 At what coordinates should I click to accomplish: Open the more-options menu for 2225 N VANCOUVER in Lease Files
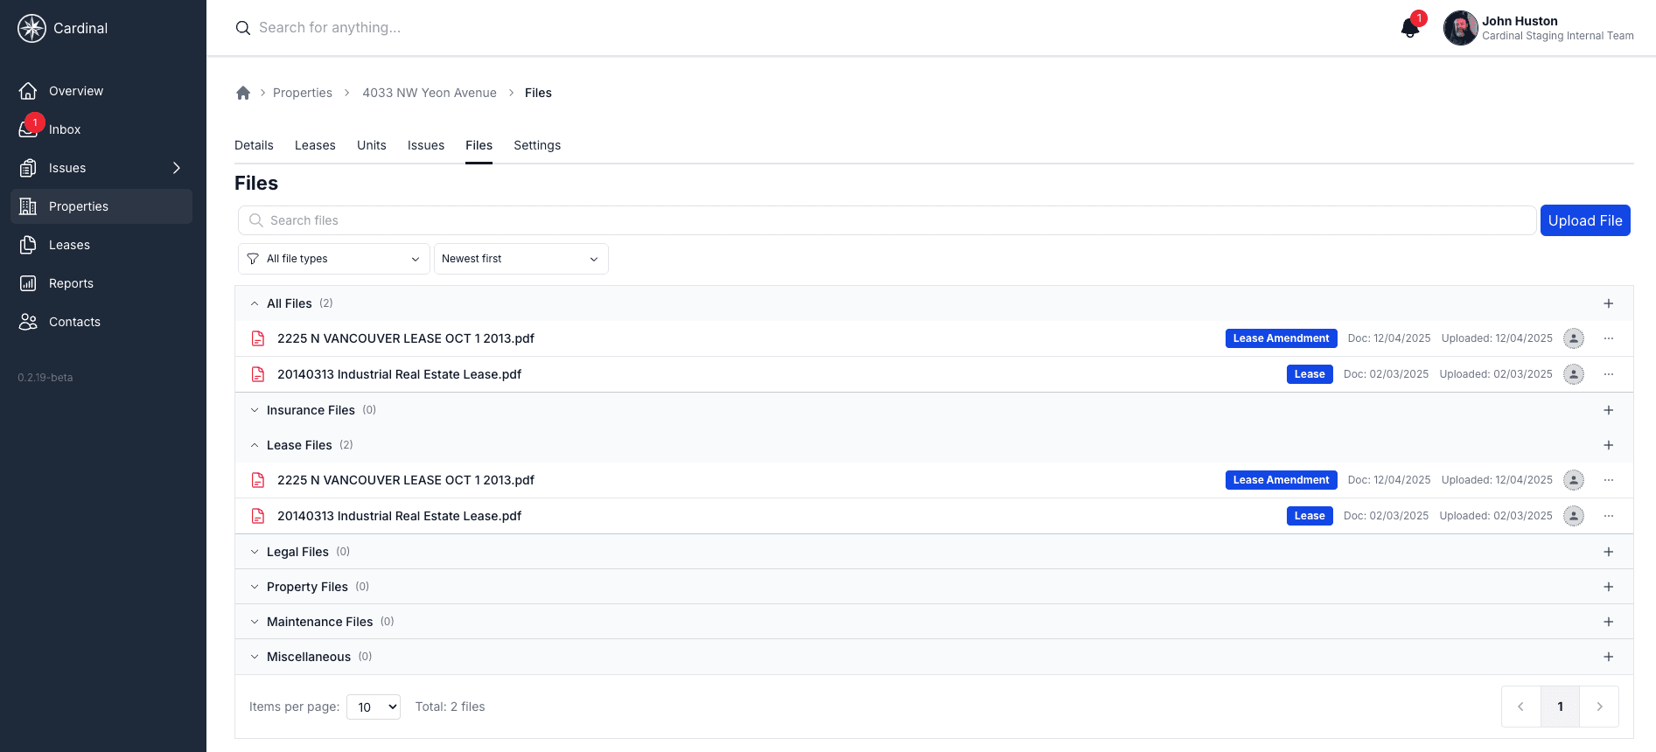(1608, 480)
